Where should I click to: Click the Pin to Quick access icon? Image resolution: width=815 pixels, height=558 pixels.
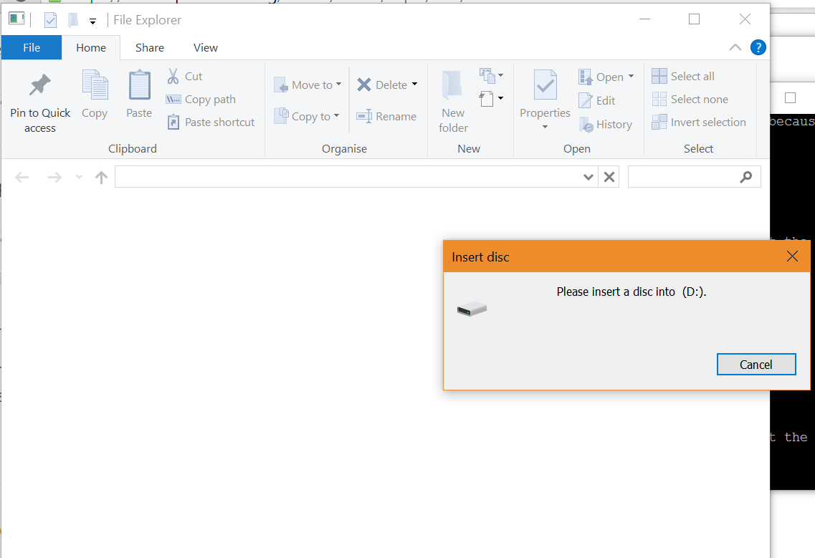39,85
